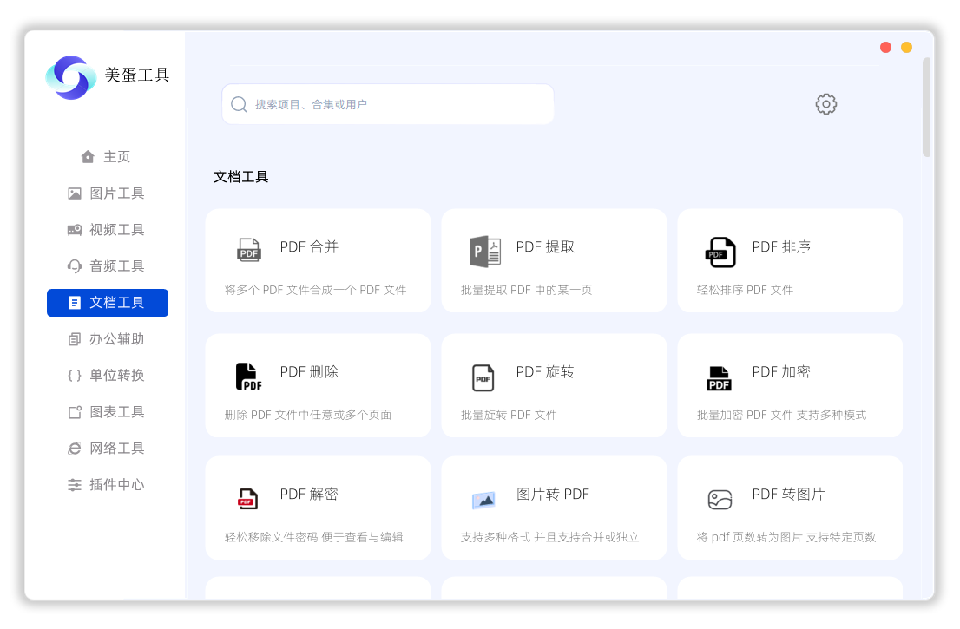Click description 将多个 PDF 文件合成一个 PDF 文件
This screenshot has width=960, height=629.
pos(315,290)
